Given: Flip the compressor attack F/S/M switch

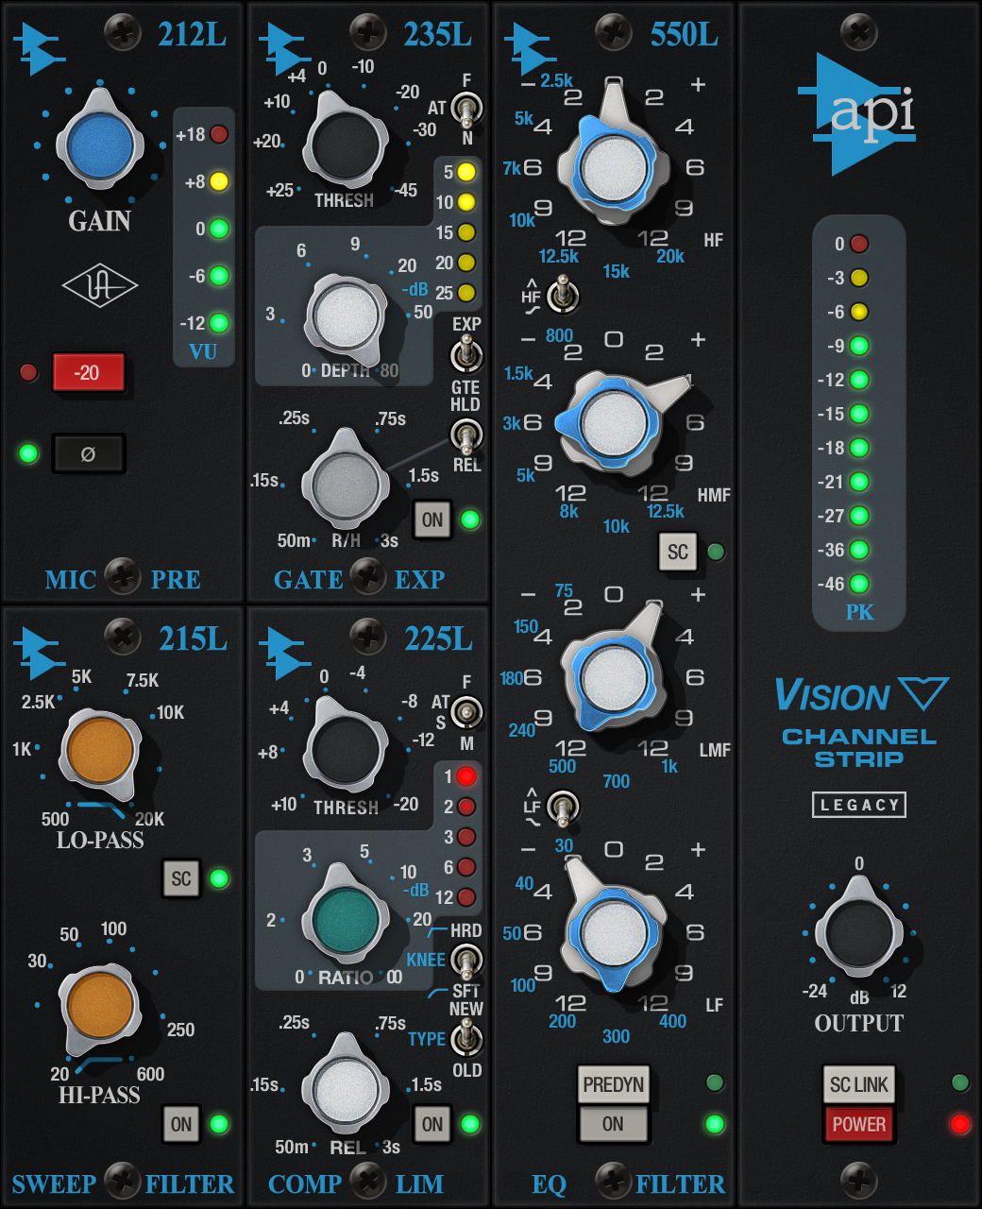Looking at the screenshot, I should [466, 712].
